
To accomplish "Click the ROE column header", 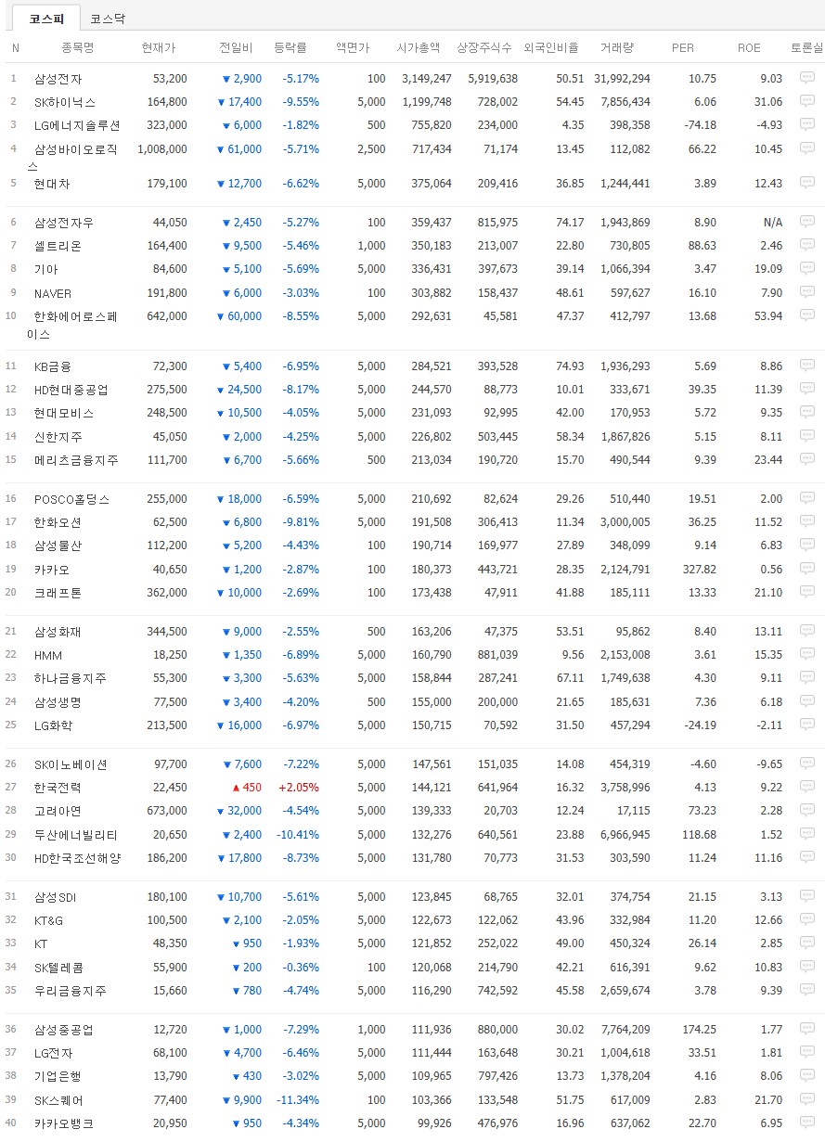I will click(x=749, y=47).
